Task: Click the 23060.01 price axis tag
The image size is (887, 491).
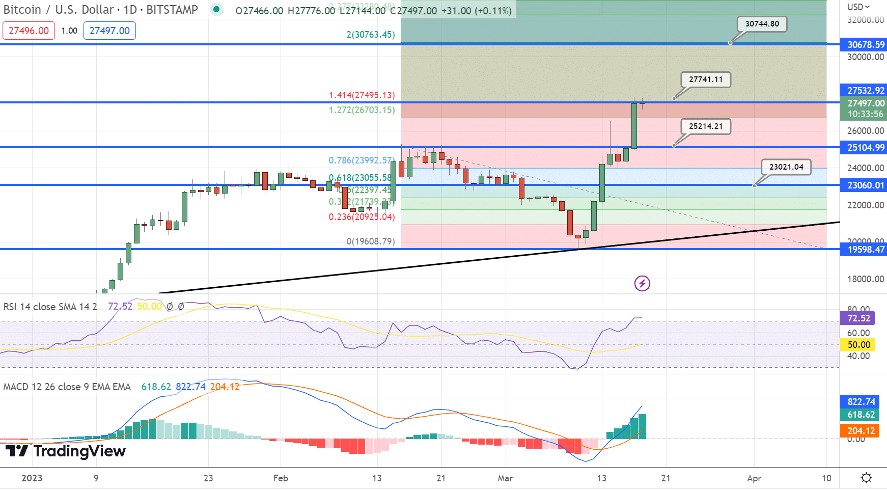Action: (864, 185)
